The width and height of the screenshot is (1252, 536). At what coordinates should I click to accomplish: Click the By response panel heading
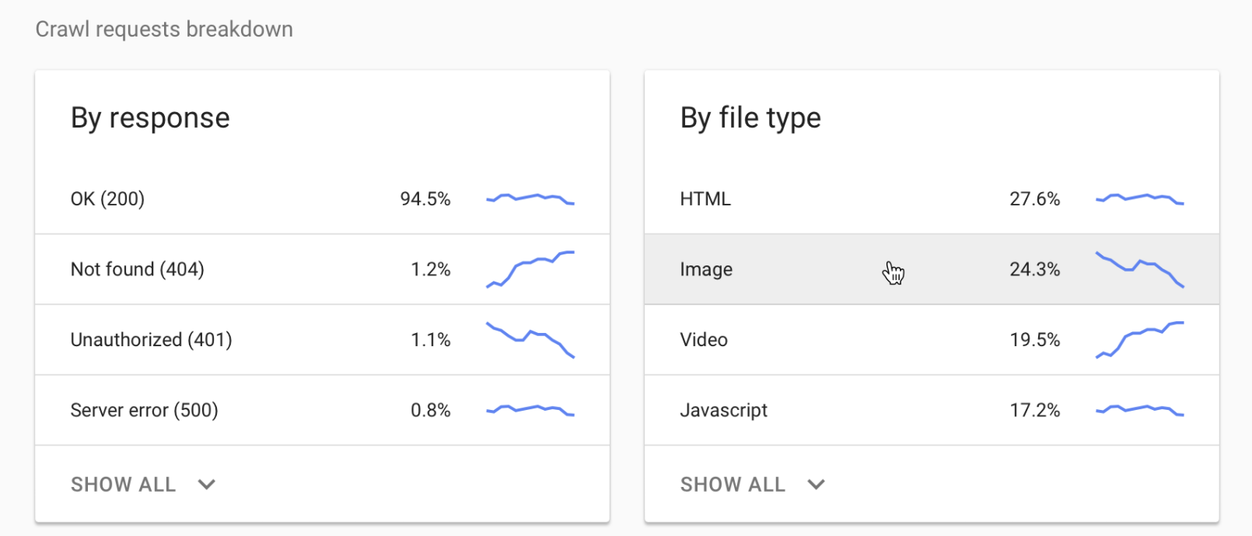[x=150, y=117]
